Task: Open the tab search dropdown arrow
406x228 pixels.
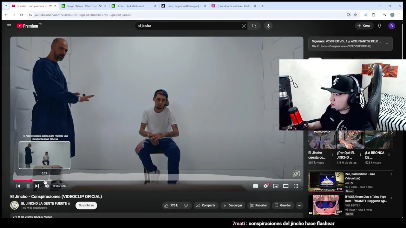Action: [x=6, y=6]
